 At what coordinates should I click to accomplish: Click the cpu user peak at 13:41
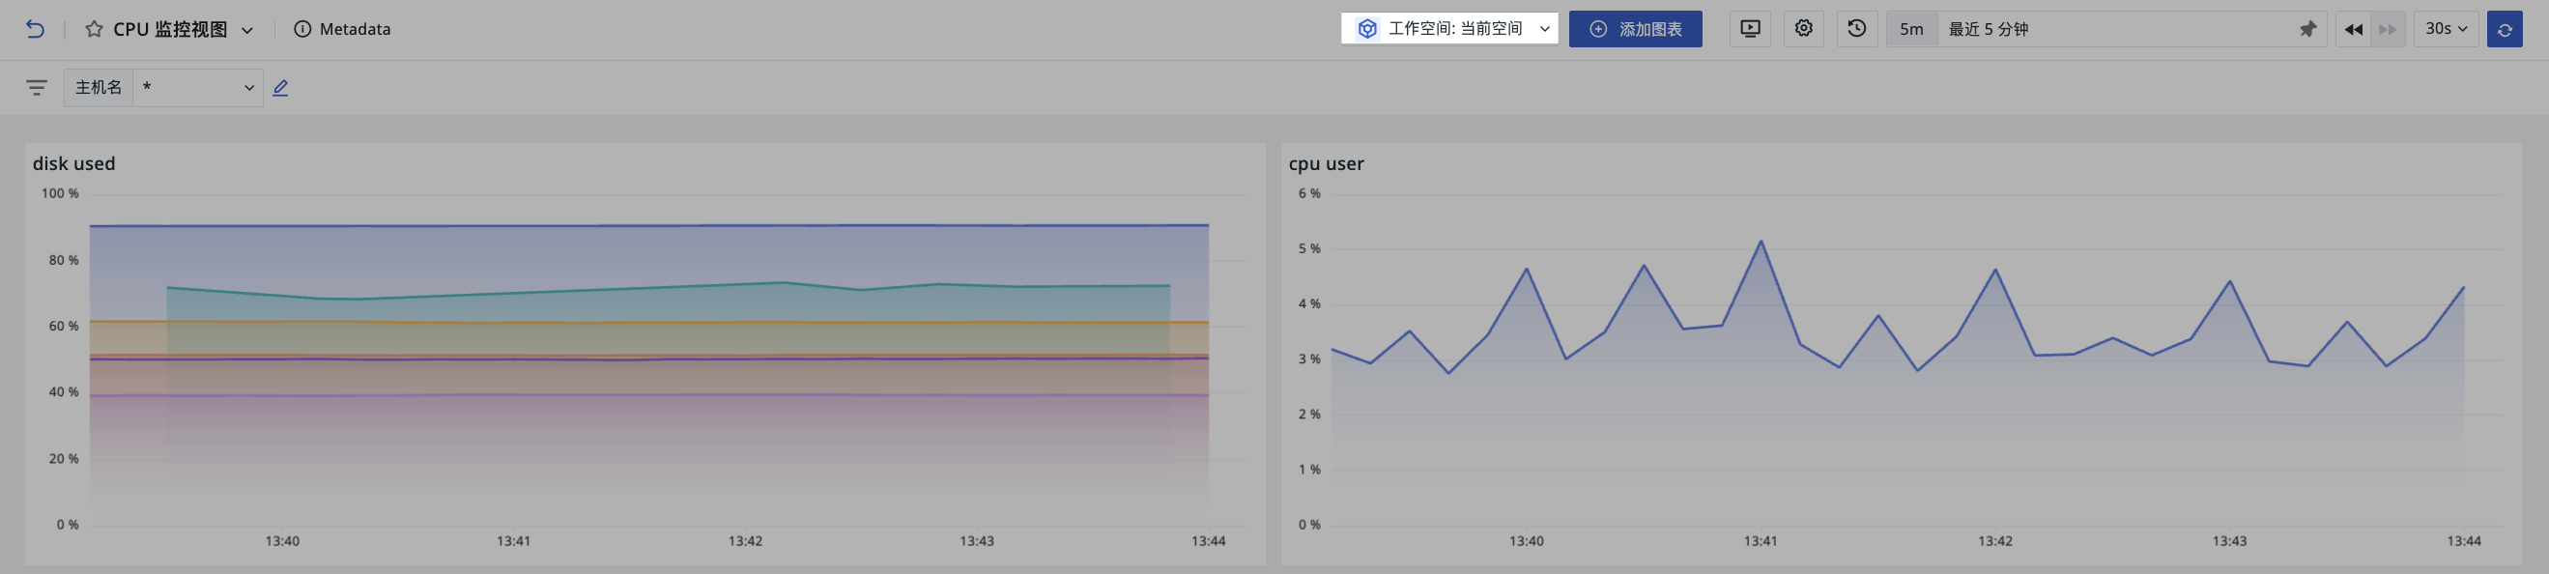point(1761,242)
